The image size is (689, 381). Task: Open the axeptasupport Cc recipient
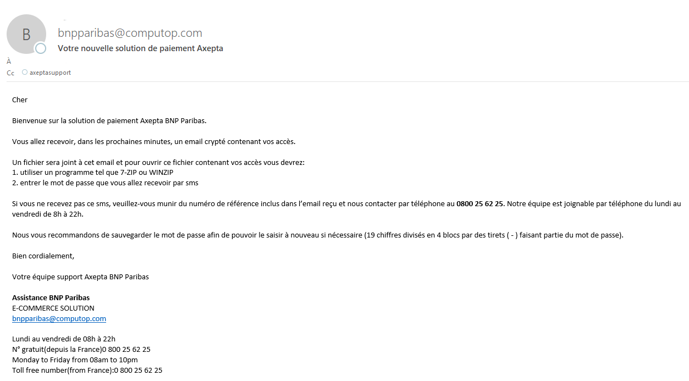[x=50, y=73]
